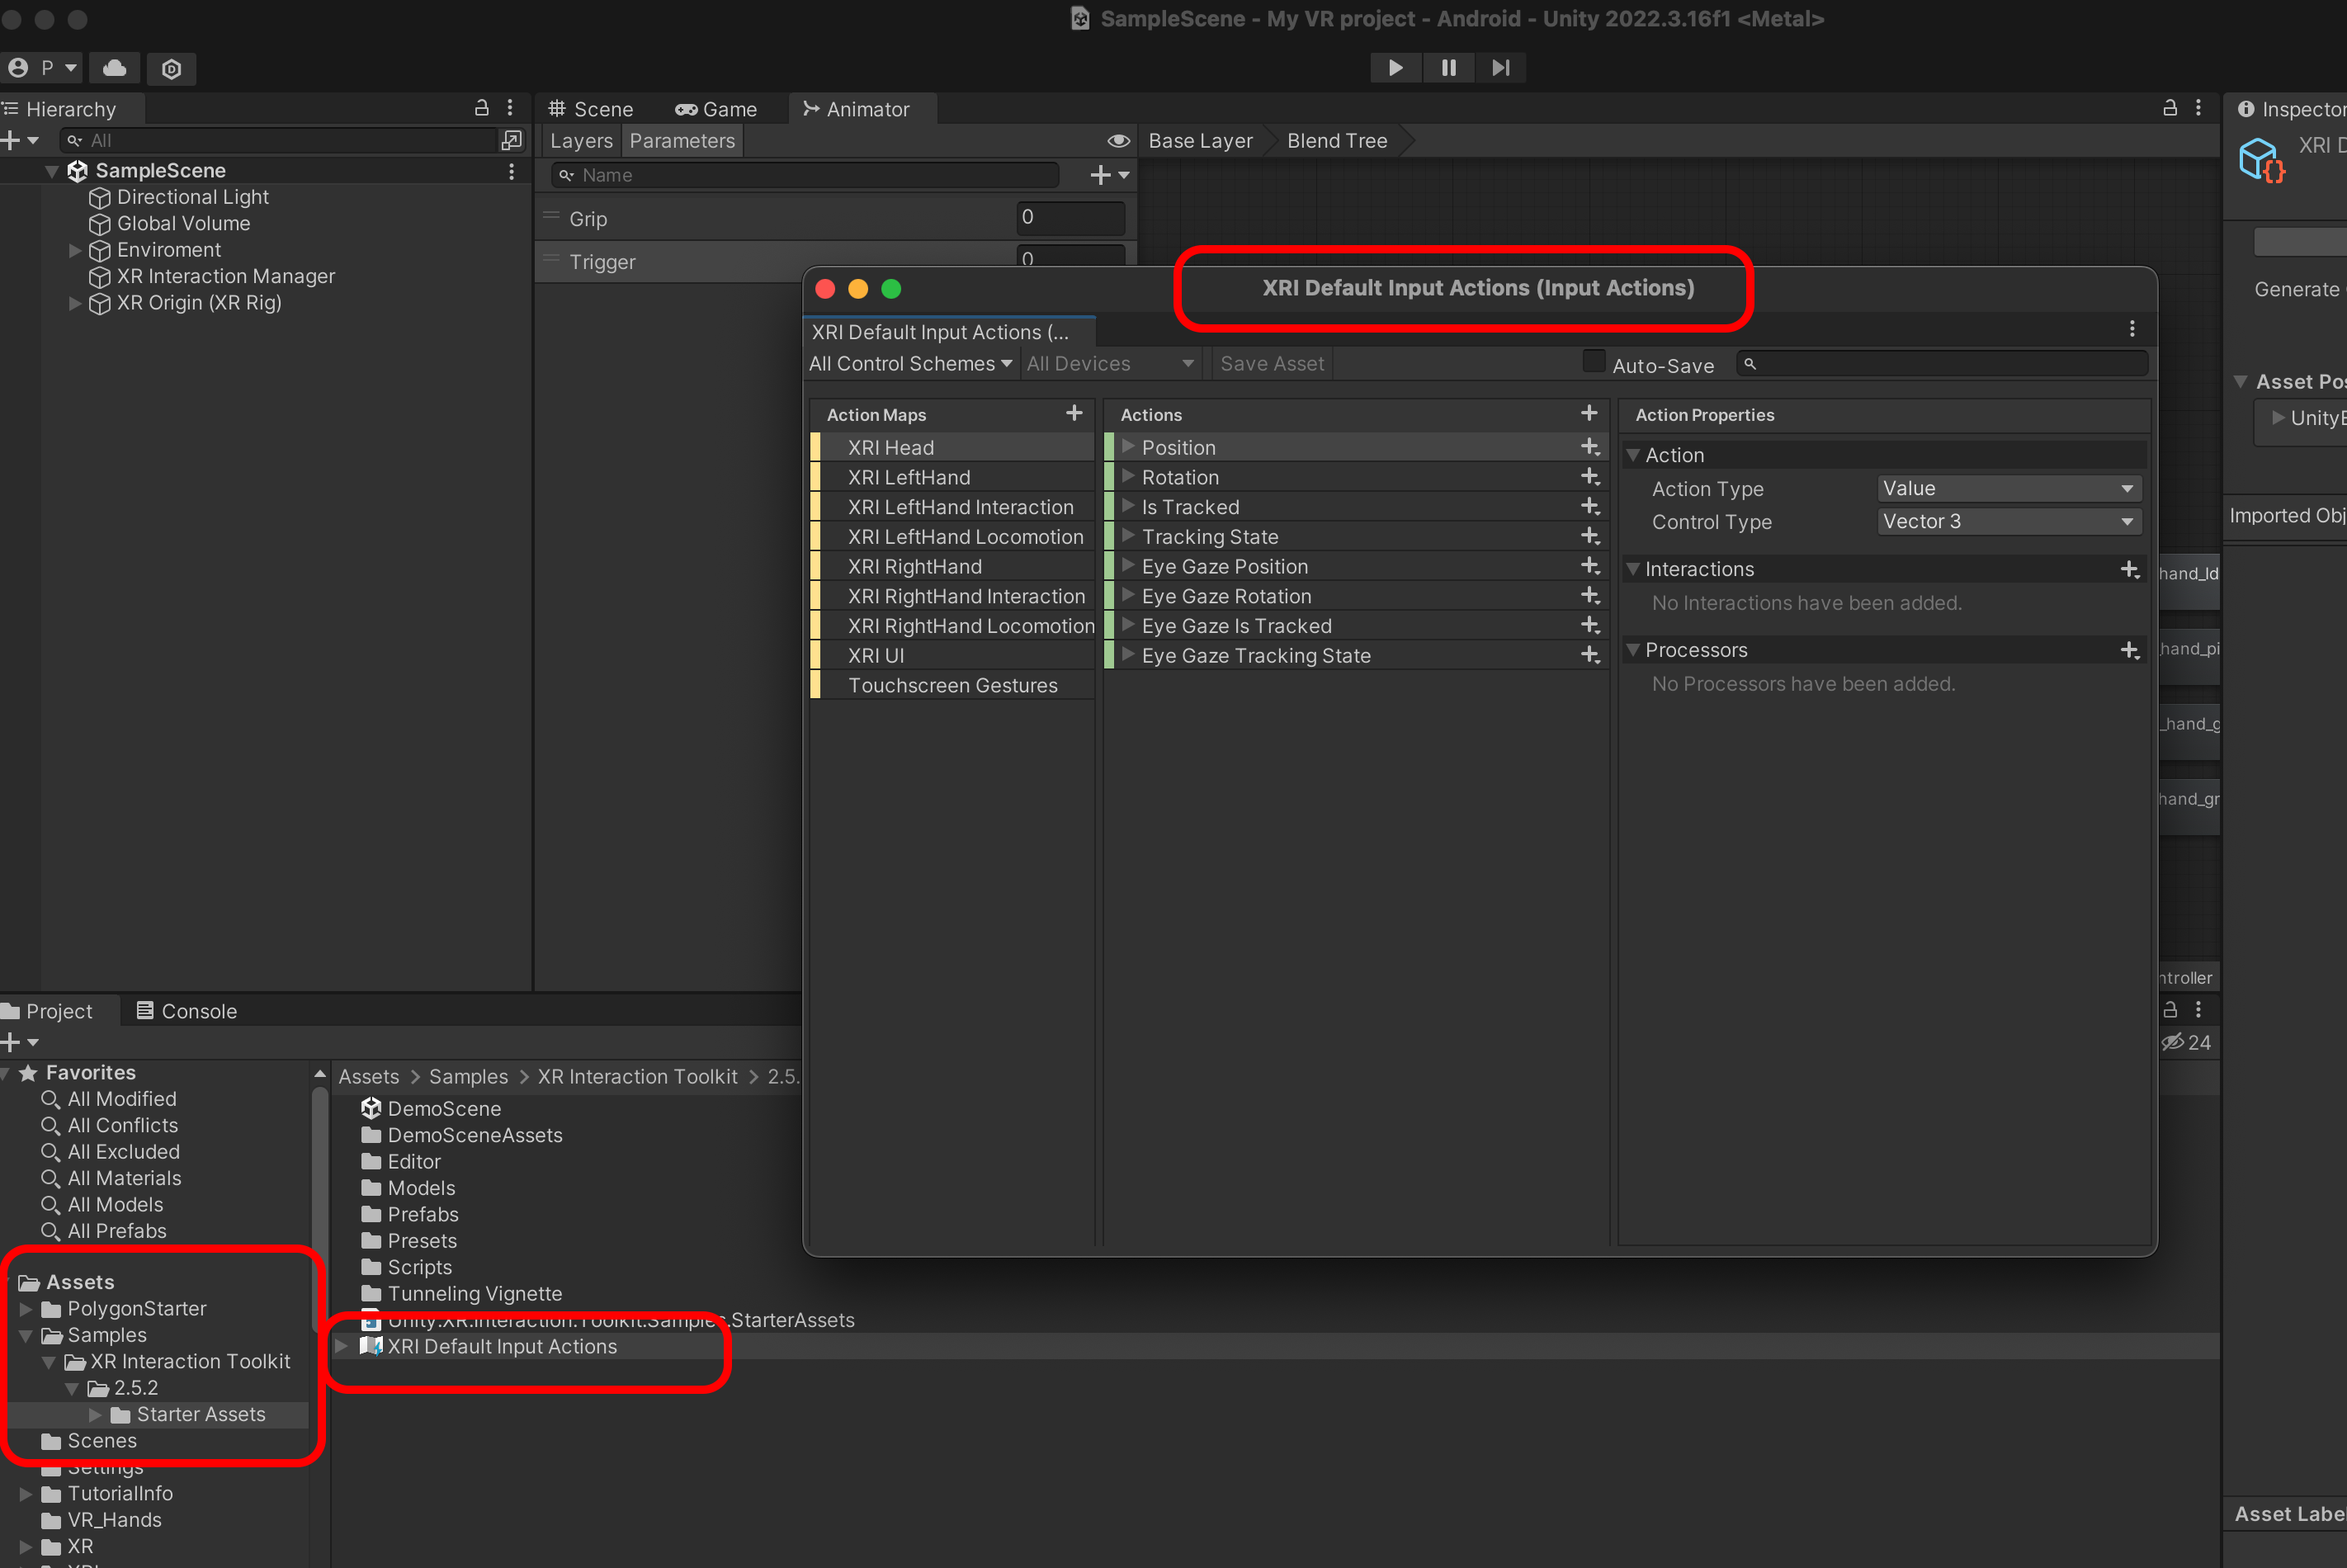Open the Input Actions window kebab menu
Screen dimensions: 2347x1568
pyautogui.click(x=2132, y=329)
